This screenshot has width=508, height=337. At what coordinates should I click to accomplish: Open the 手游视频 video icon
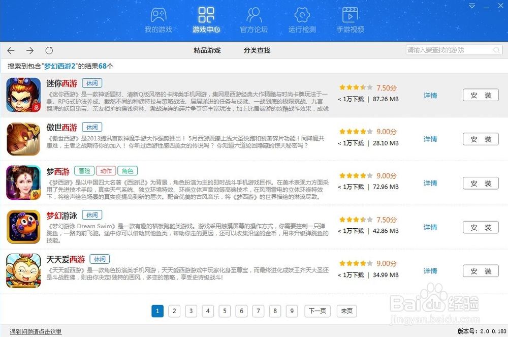(x=350, y=15)
